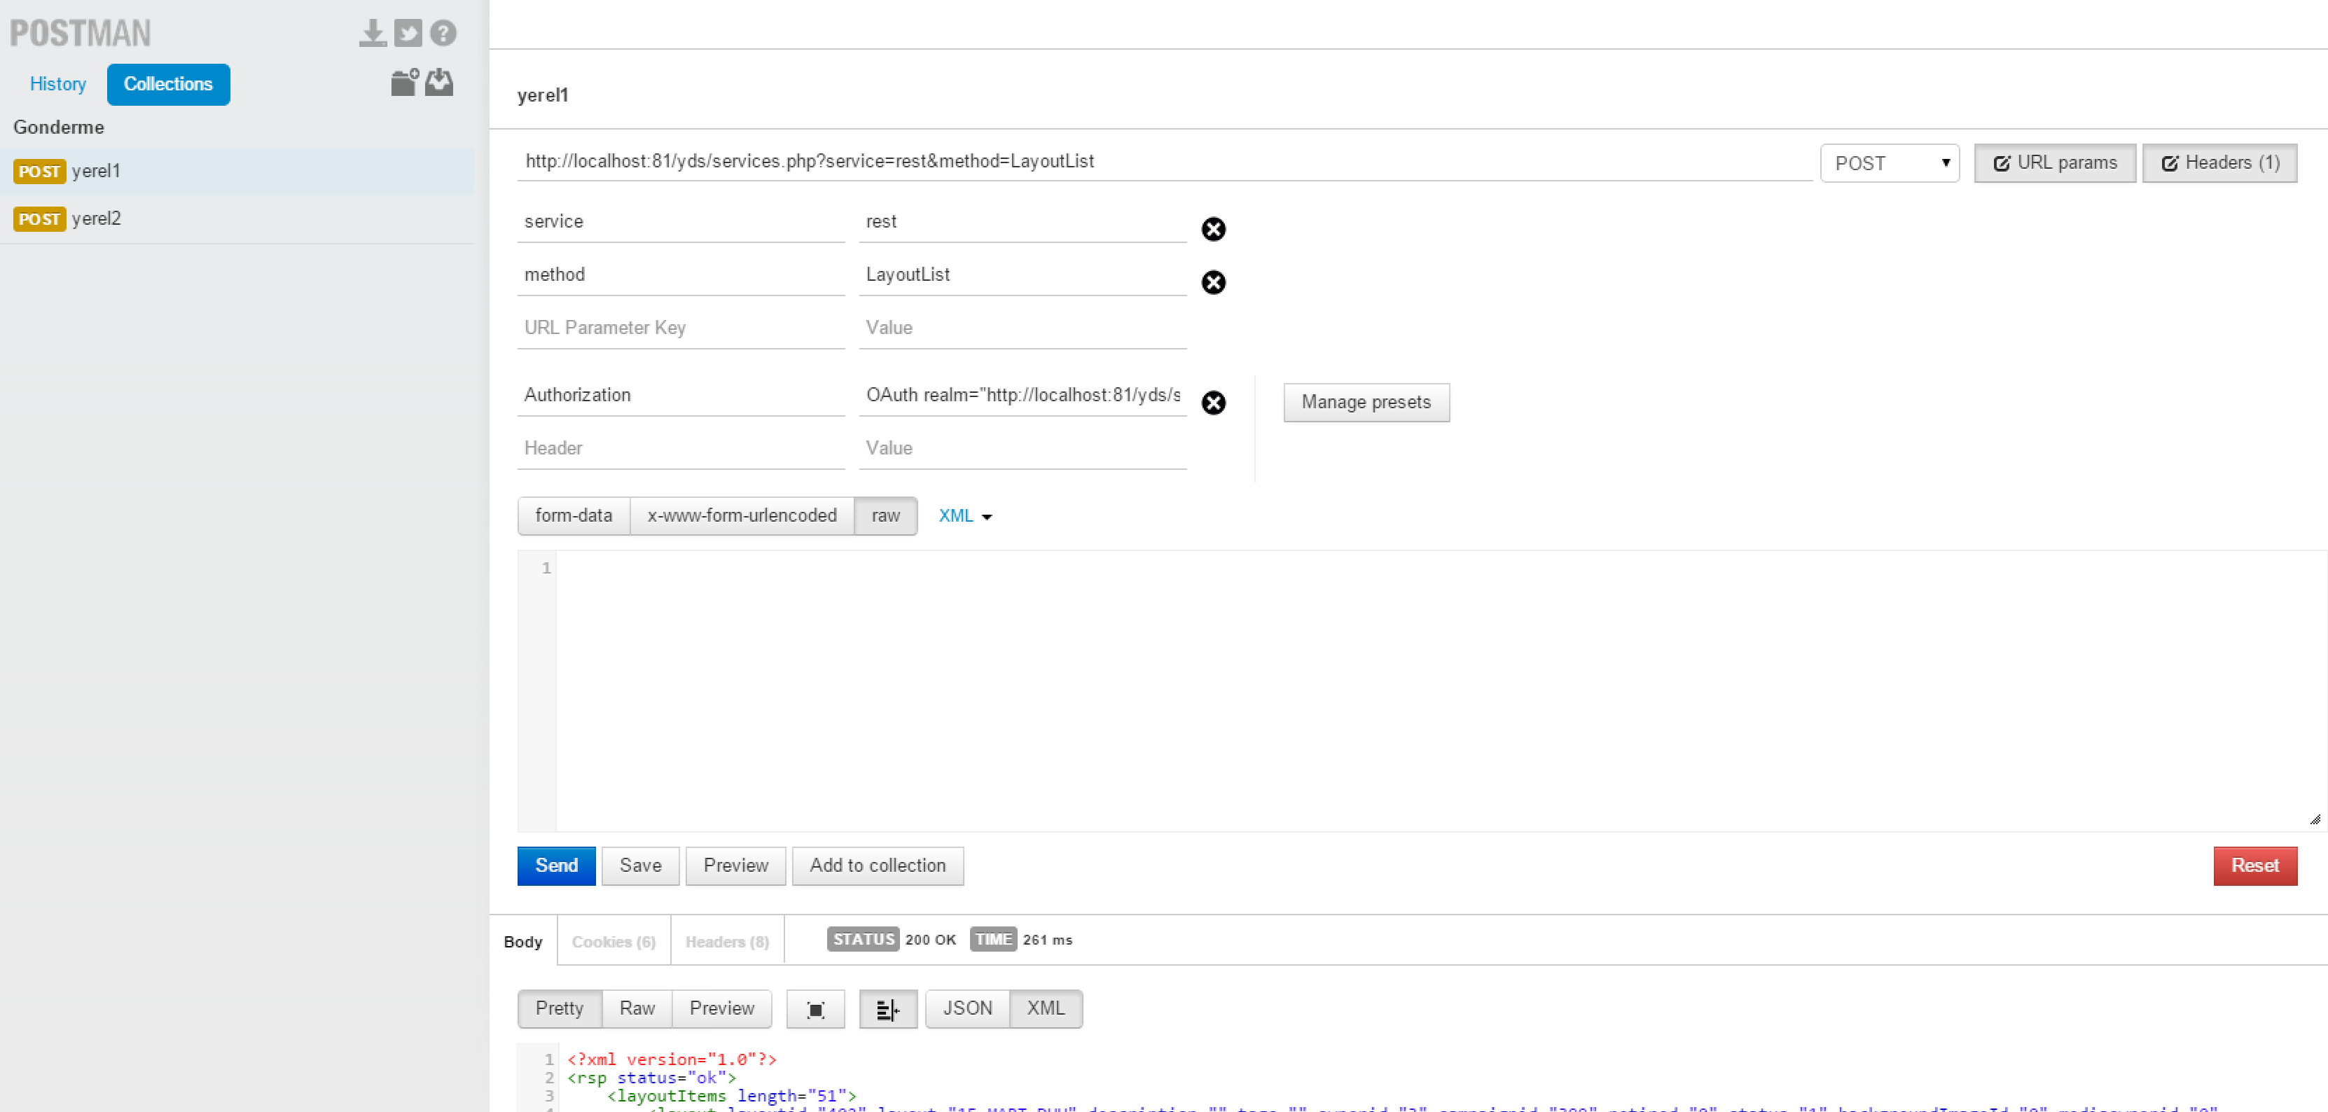Click the POSTMAN logo
The width and height of the screenshot is (2328, 1112).
[x=81, y=34]
